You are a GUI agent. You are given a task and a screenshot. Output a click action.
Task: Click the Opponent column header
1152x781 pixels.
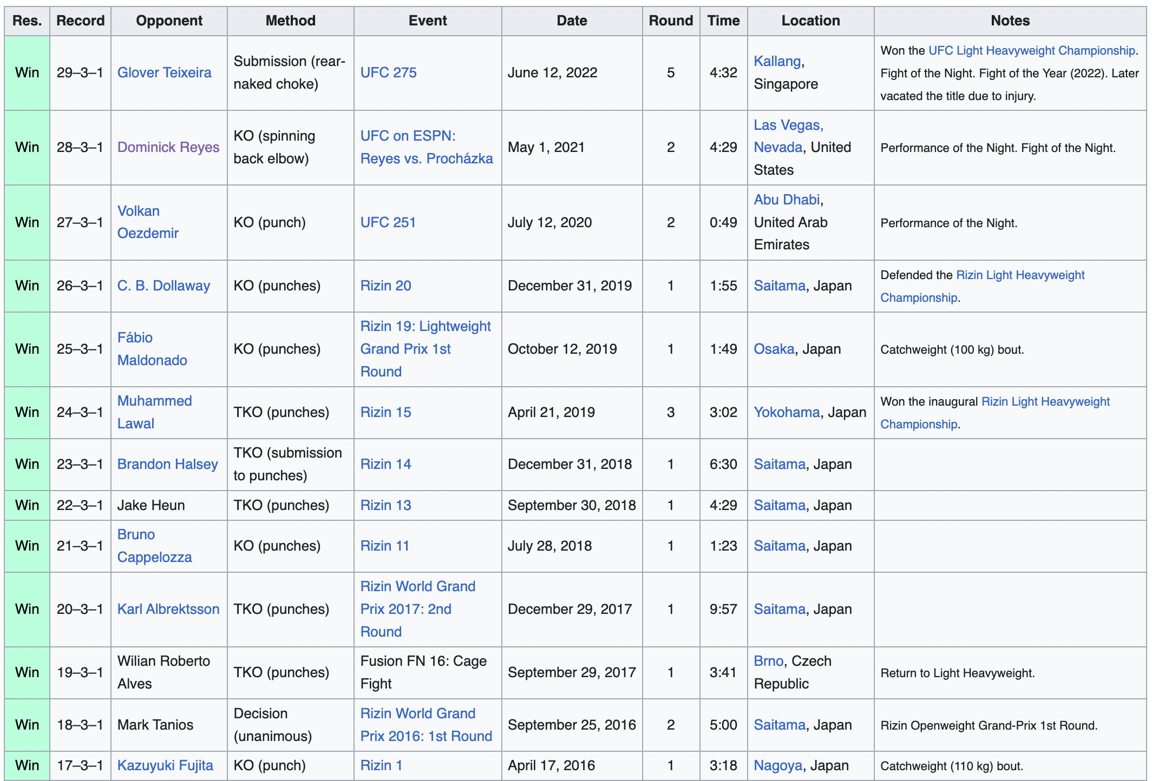pyautogui.click(x=169, y=21)
